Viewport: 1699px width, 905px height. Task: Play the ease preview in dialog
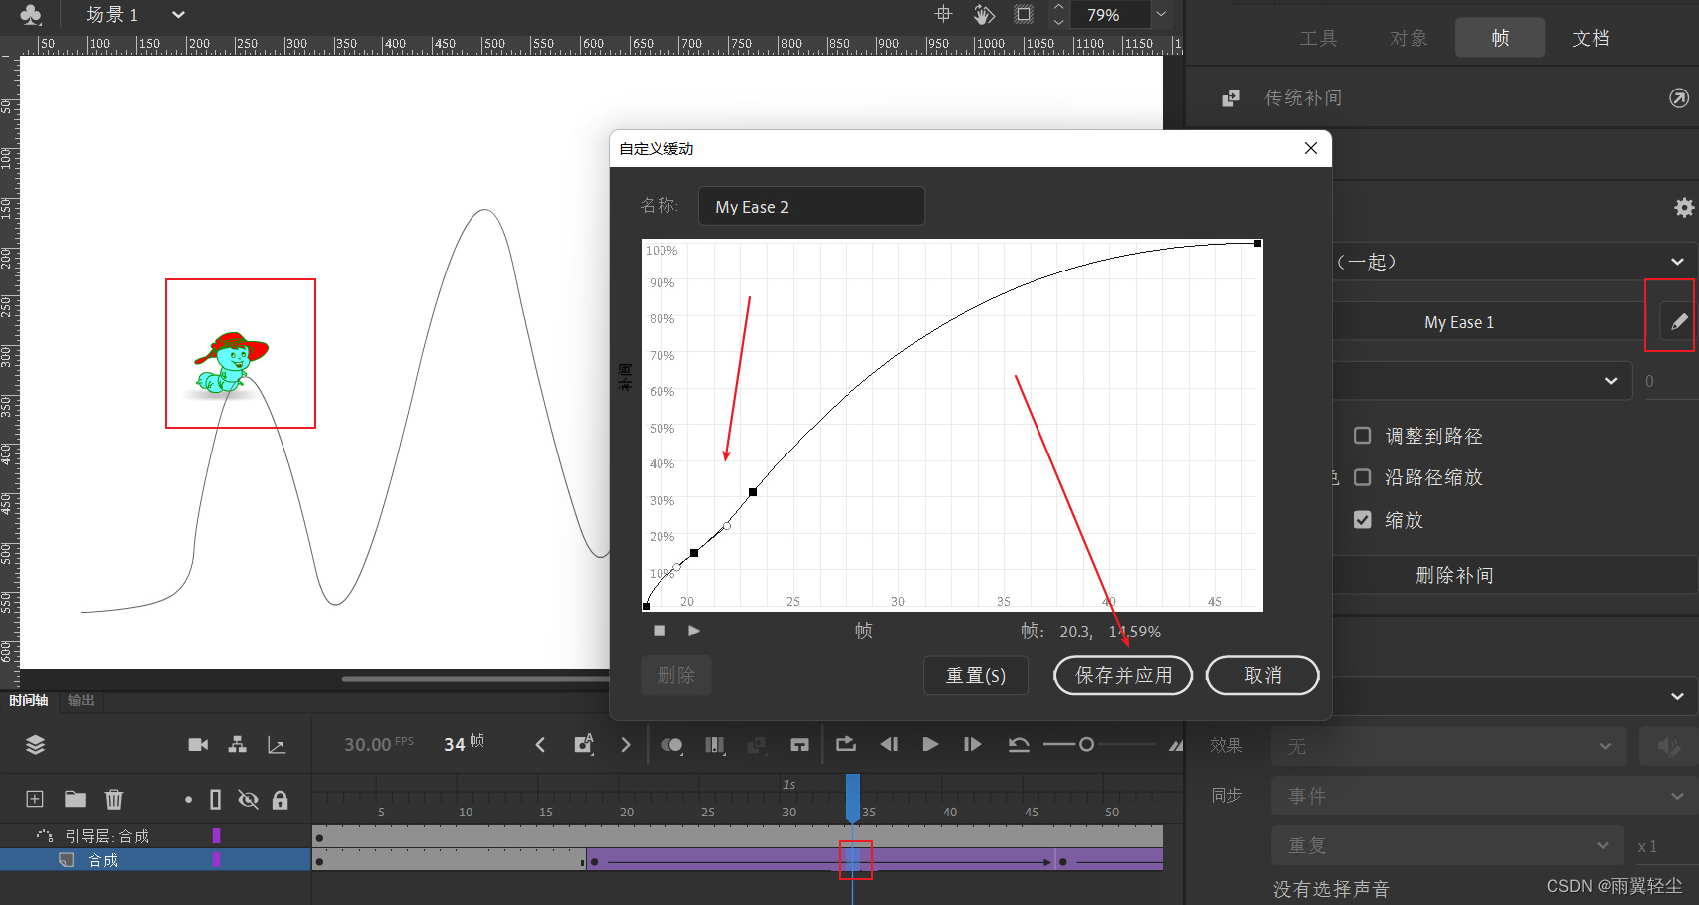pyautogui.click(x=694, y=631)
